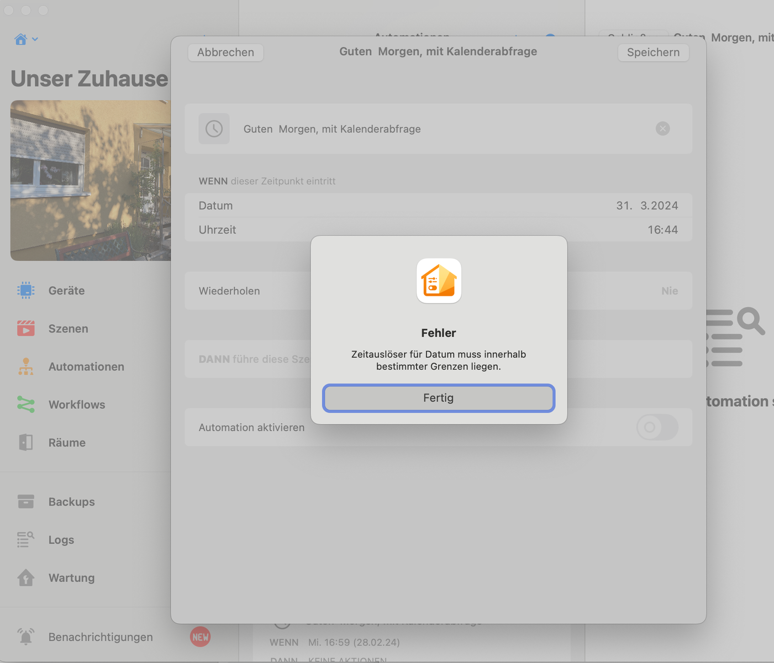774x663 pixels.
Task: Open the Datum date picker field
Action: point(646,206)
